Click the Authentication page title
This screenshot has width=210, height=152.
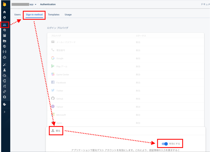48,5
